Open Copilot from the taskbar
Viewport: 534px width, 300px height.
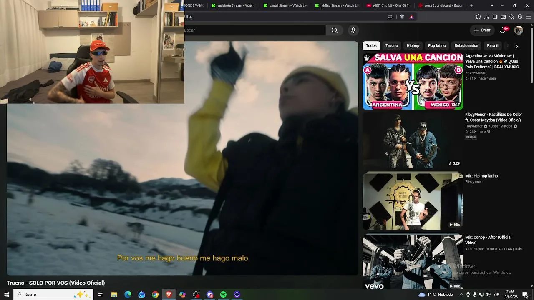pos(182,295)
